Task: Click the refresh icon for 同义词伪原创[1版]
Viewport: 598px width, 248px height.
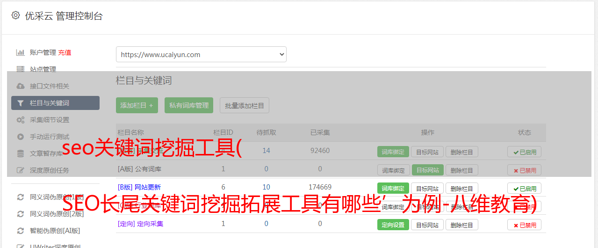Action: [21, 197]
